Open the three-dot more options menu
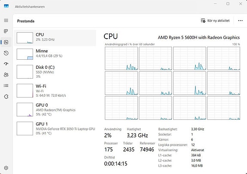The image size is (247, 174). pyautogui.click(x=240, y=21)
